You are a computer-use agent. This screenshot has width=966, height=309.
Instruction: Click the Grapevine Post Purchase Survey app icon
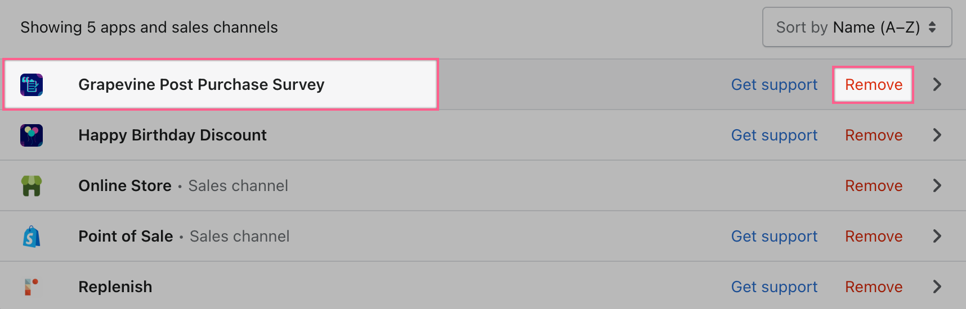[32, 85]
